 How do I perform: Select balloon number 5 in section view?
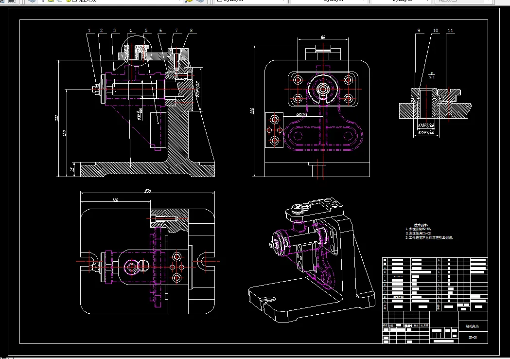146,31
